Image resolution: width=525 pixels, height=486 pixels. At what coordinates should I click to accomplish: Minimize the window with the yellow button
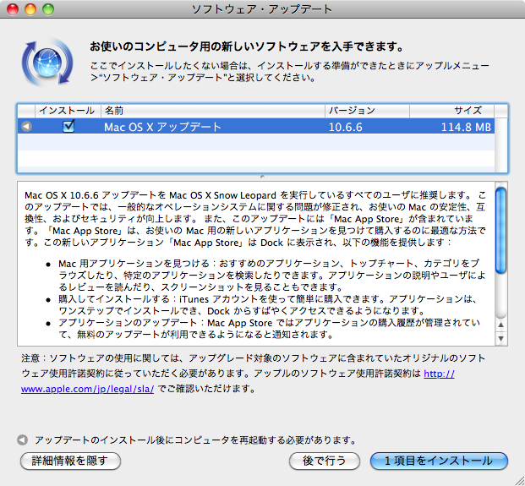(30, 9)
